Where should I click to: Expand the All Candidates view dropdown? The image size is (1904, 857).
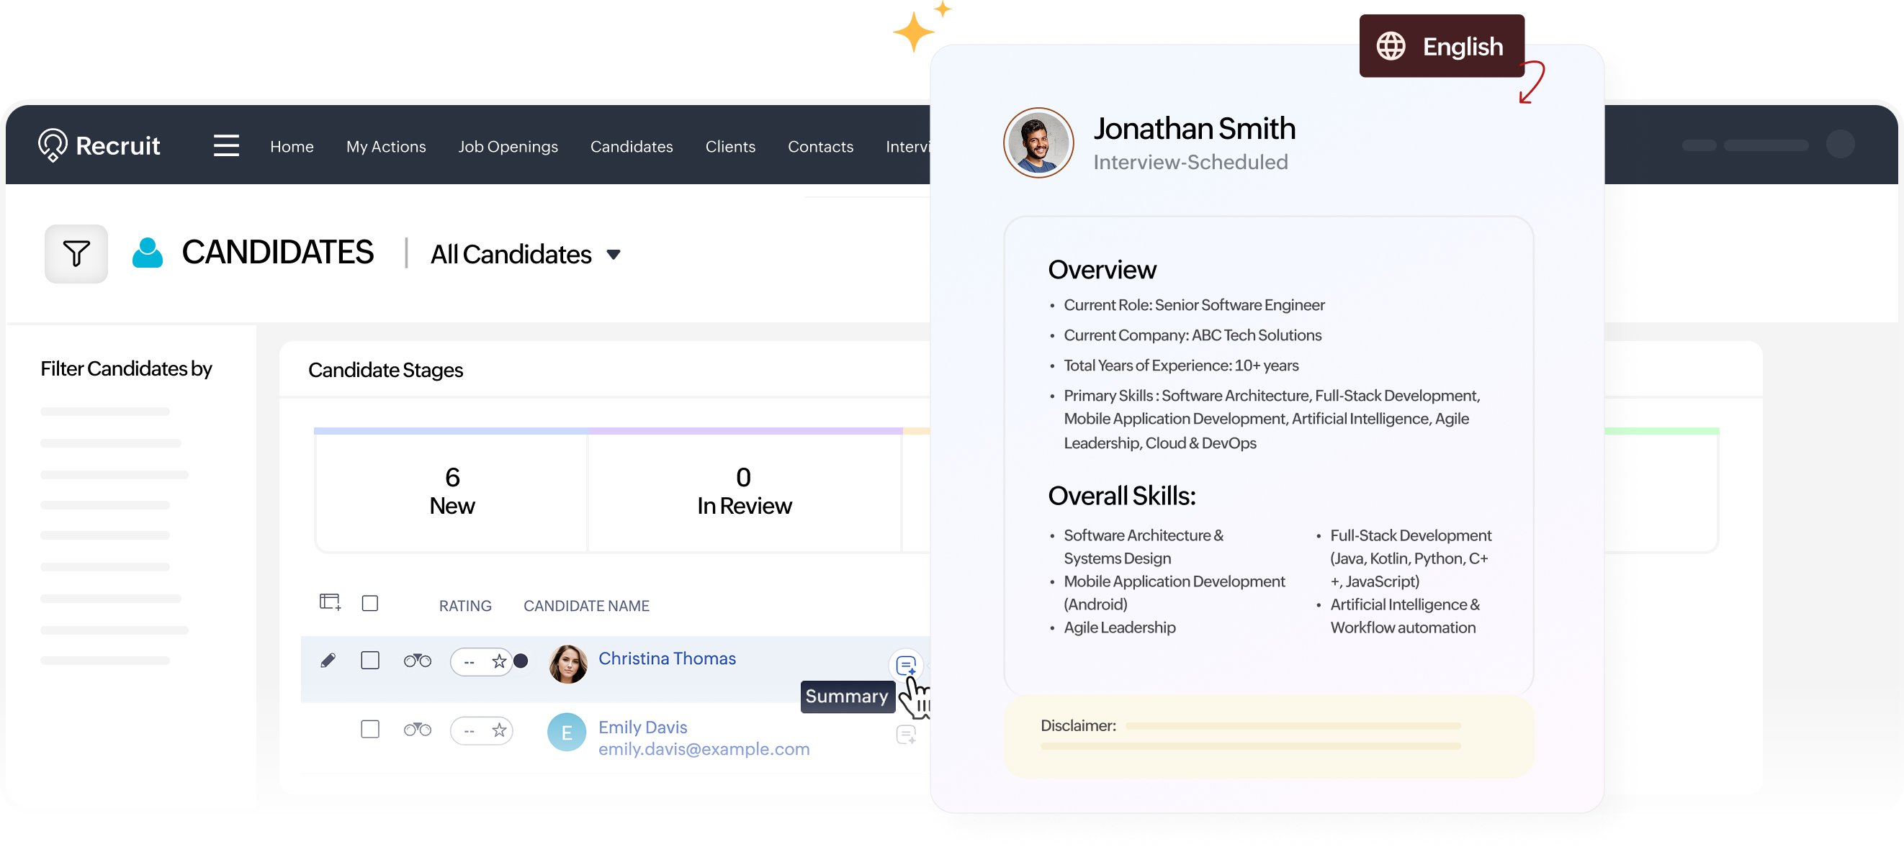pyautogui.click(x=526, y=254)
